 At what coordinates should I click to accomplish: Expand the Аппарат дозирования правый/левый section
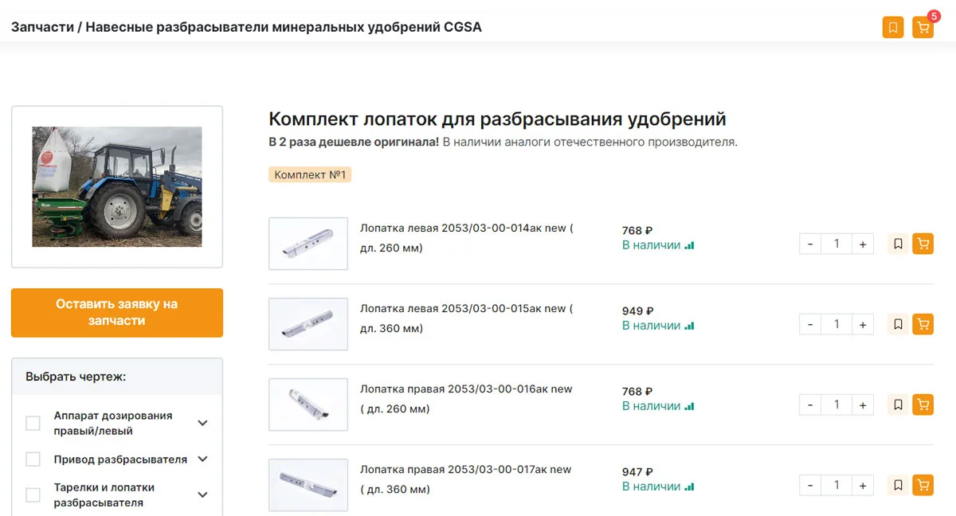coord(202,423)
